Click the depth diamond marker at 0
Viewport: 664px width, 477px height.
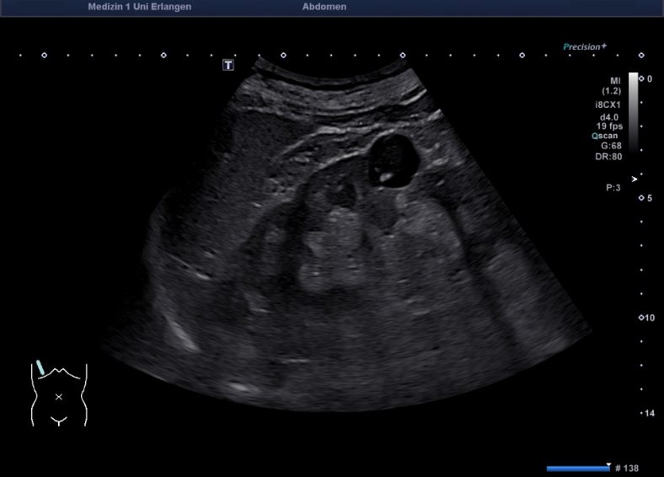tap(641, 78)
